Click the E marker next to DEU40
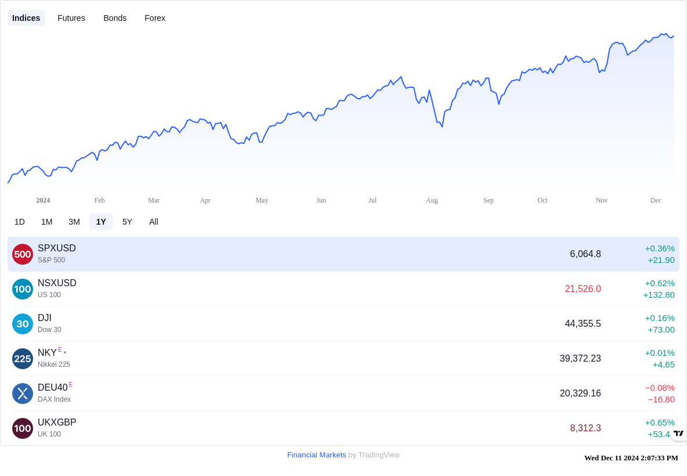The width and height of the screenshot is (687, 476). (71, 384)
